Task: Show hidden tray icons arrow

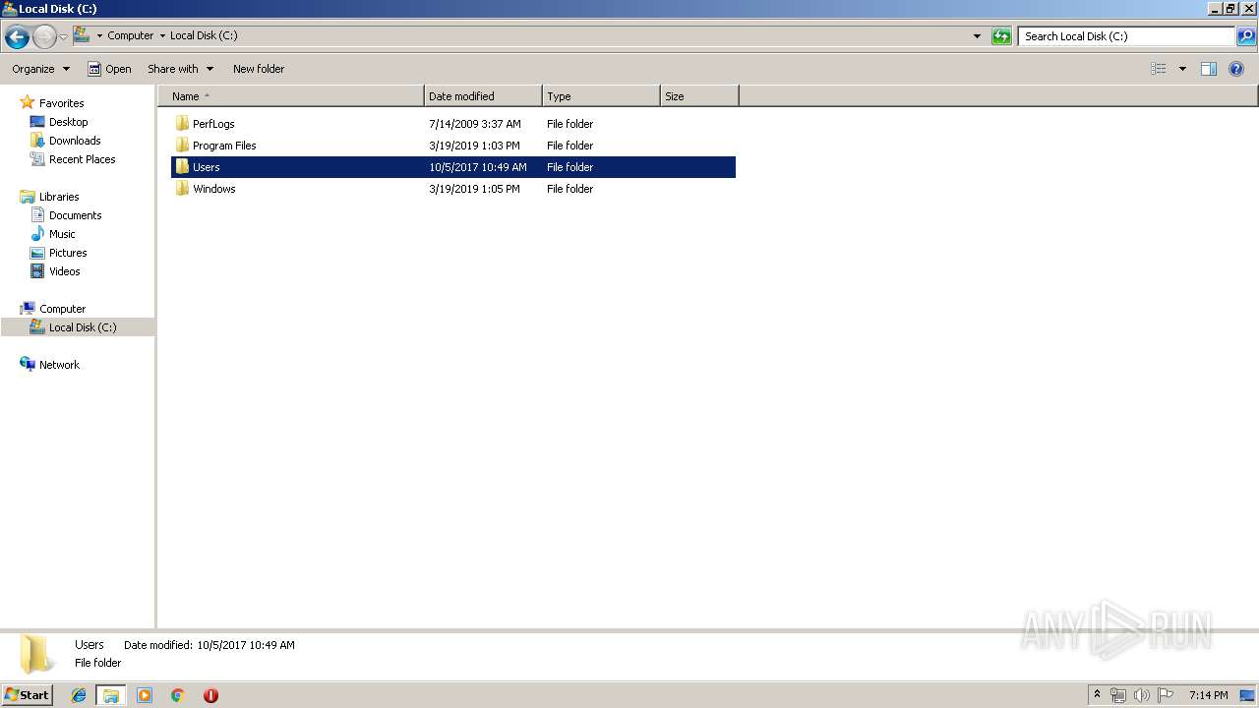Action: click(x=1098, y=695)
